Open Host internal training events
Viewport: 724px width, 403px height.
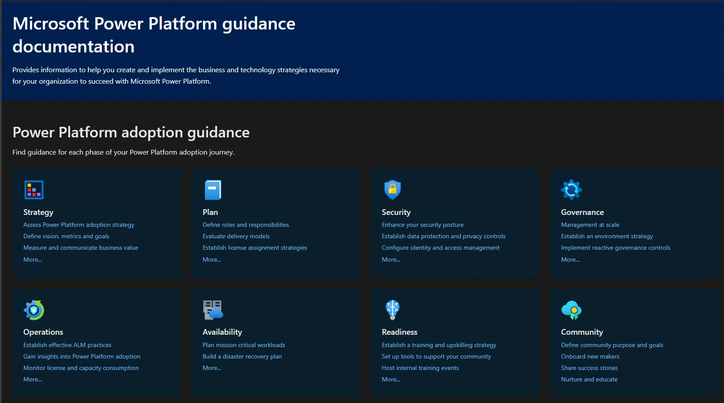(420, 368)
